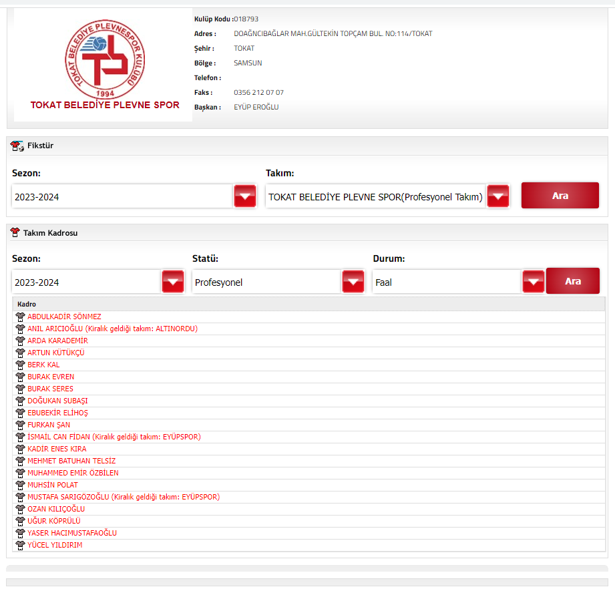
Task: Click jersey icon beside MUHSİN POLAT
Action: (x=21, y=485)
